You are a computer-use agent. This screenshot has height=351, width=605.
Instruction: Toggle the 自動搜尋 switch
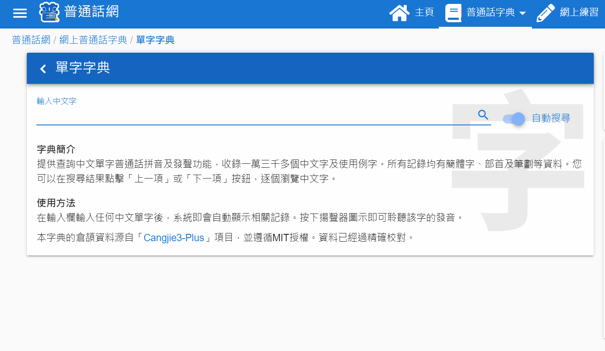[514, 118]
